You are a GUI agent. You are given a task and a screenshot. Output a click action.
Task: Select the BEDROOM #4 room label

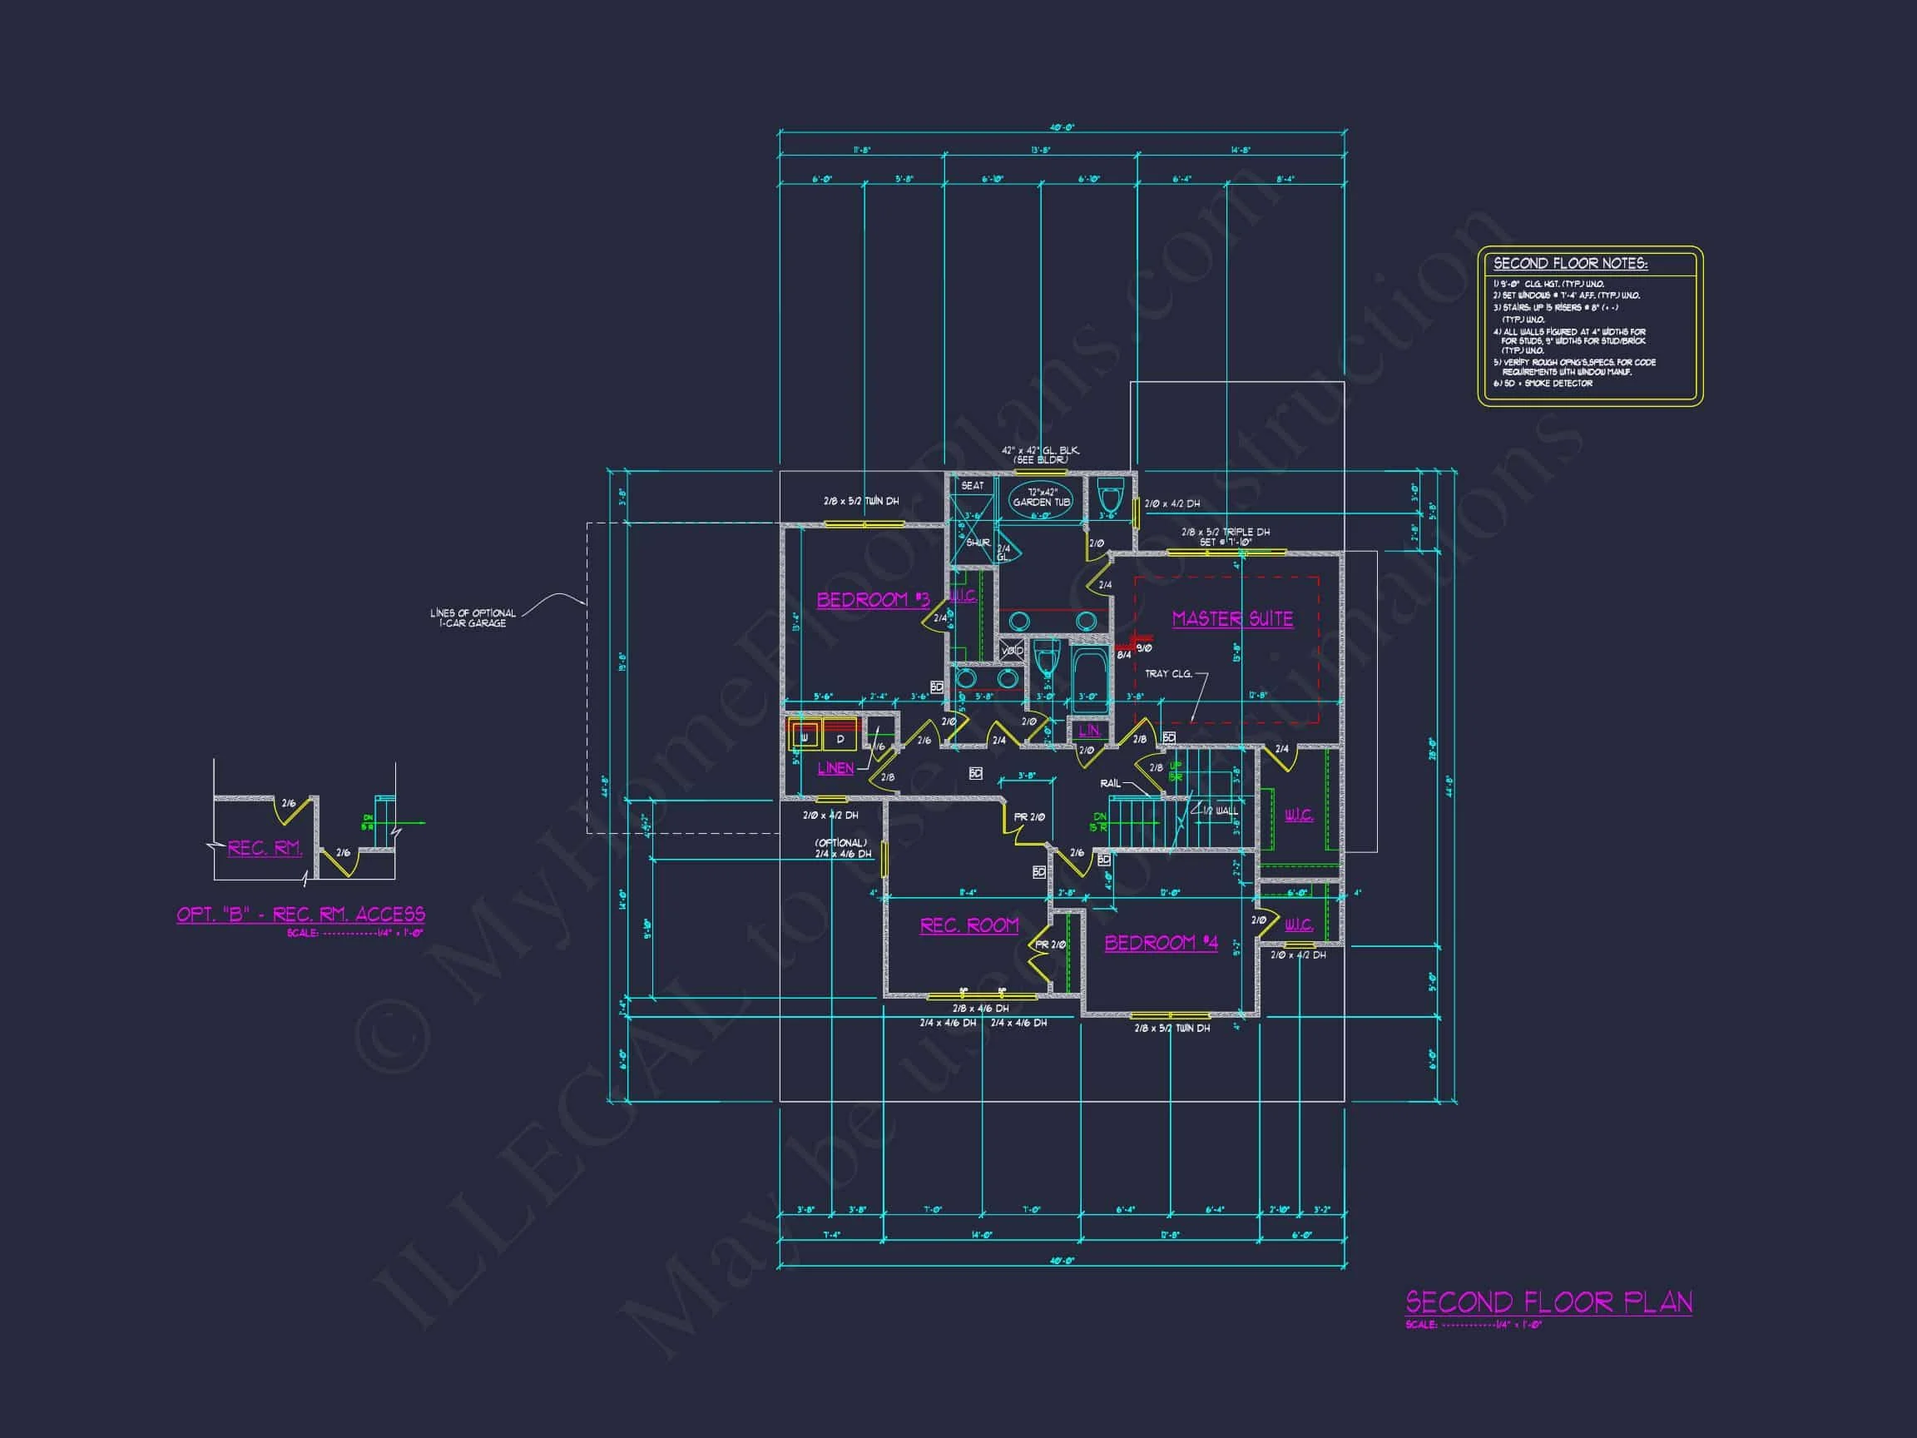(x=1161, y=942)
